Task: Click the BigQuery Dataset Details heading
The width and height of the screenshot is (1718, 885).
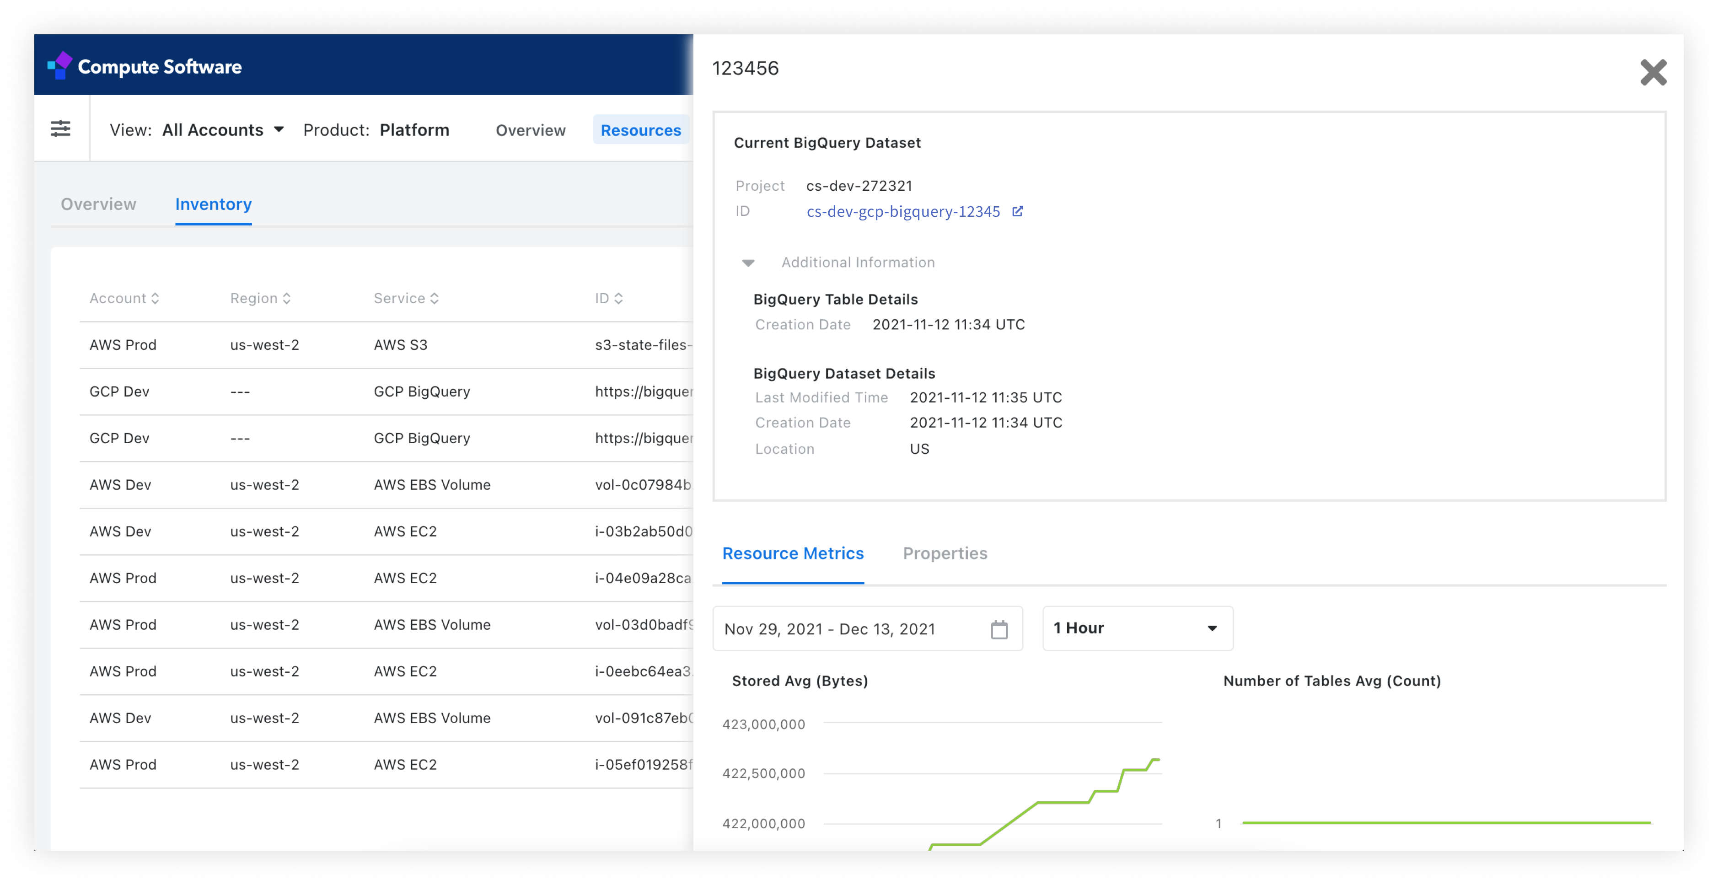Action: (x=843, y=374)
